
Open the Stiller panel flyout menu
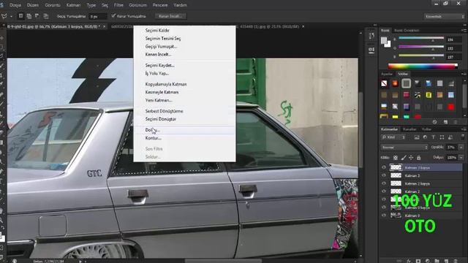[x=464, y=74]
